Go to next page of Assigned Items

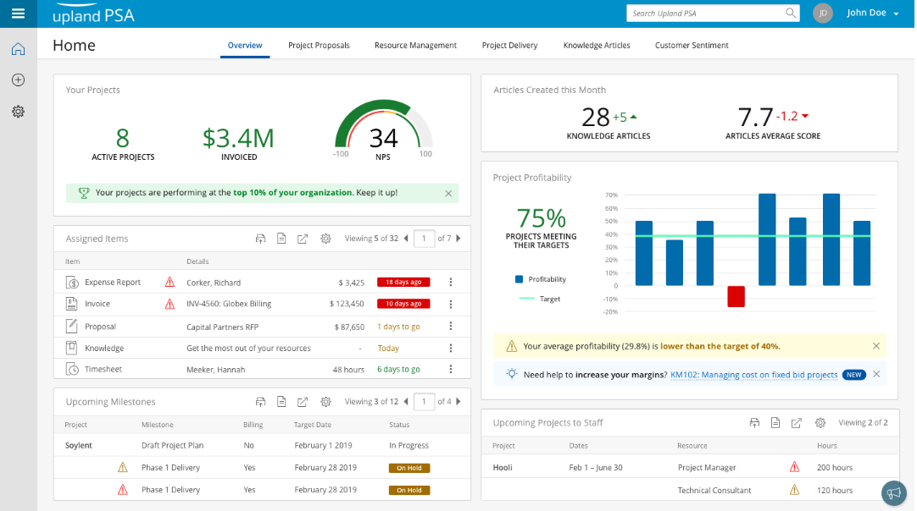click(x=458, y=239)
